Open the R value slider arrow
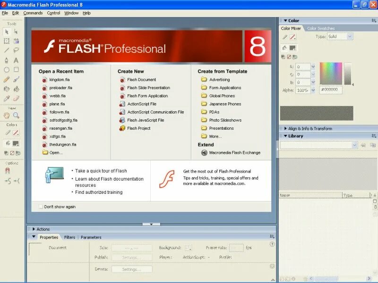This screenshot has height=283, width=378. click(313, 67)
